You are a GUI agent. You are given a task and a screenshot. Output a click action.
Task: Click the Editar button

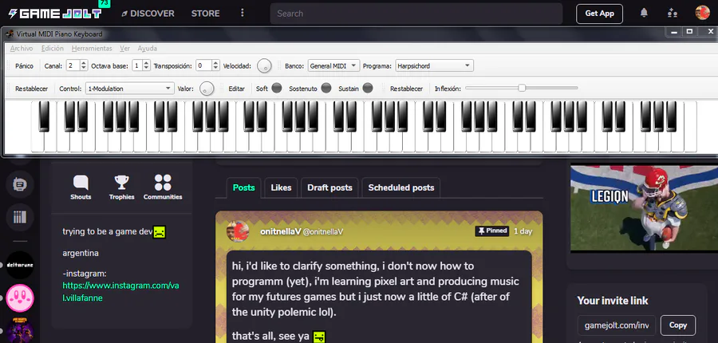pos(237,89)
